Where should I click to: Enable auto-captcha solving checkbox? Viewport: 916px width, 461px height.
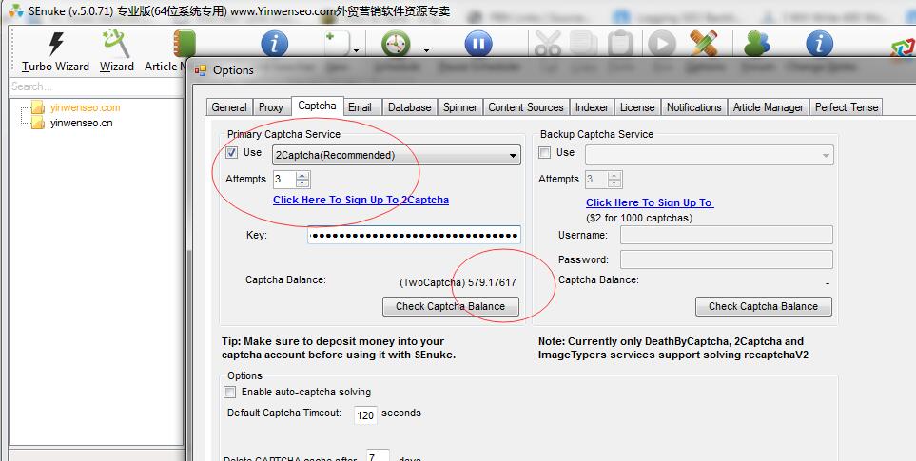229,392
